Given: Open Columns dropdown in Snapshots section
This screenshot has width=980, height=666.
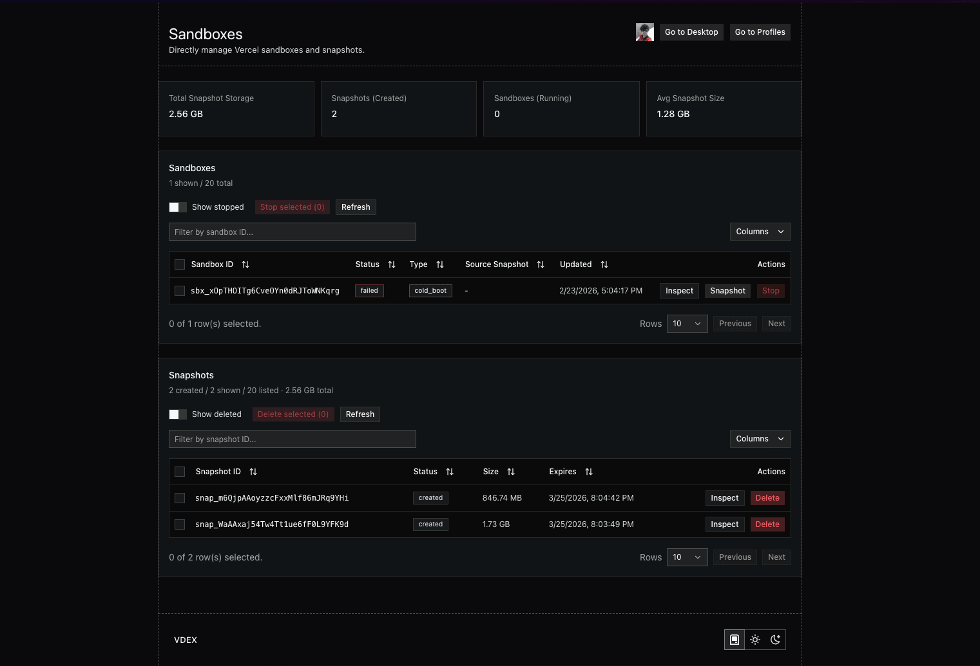Looking at the screenshot, I should [760, 439].
